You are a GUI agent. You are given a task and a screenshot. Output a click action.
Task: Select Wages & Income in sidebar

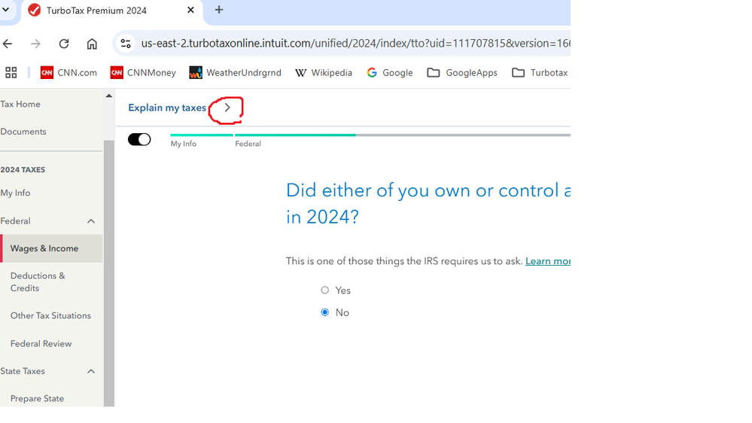coord(51,248)
